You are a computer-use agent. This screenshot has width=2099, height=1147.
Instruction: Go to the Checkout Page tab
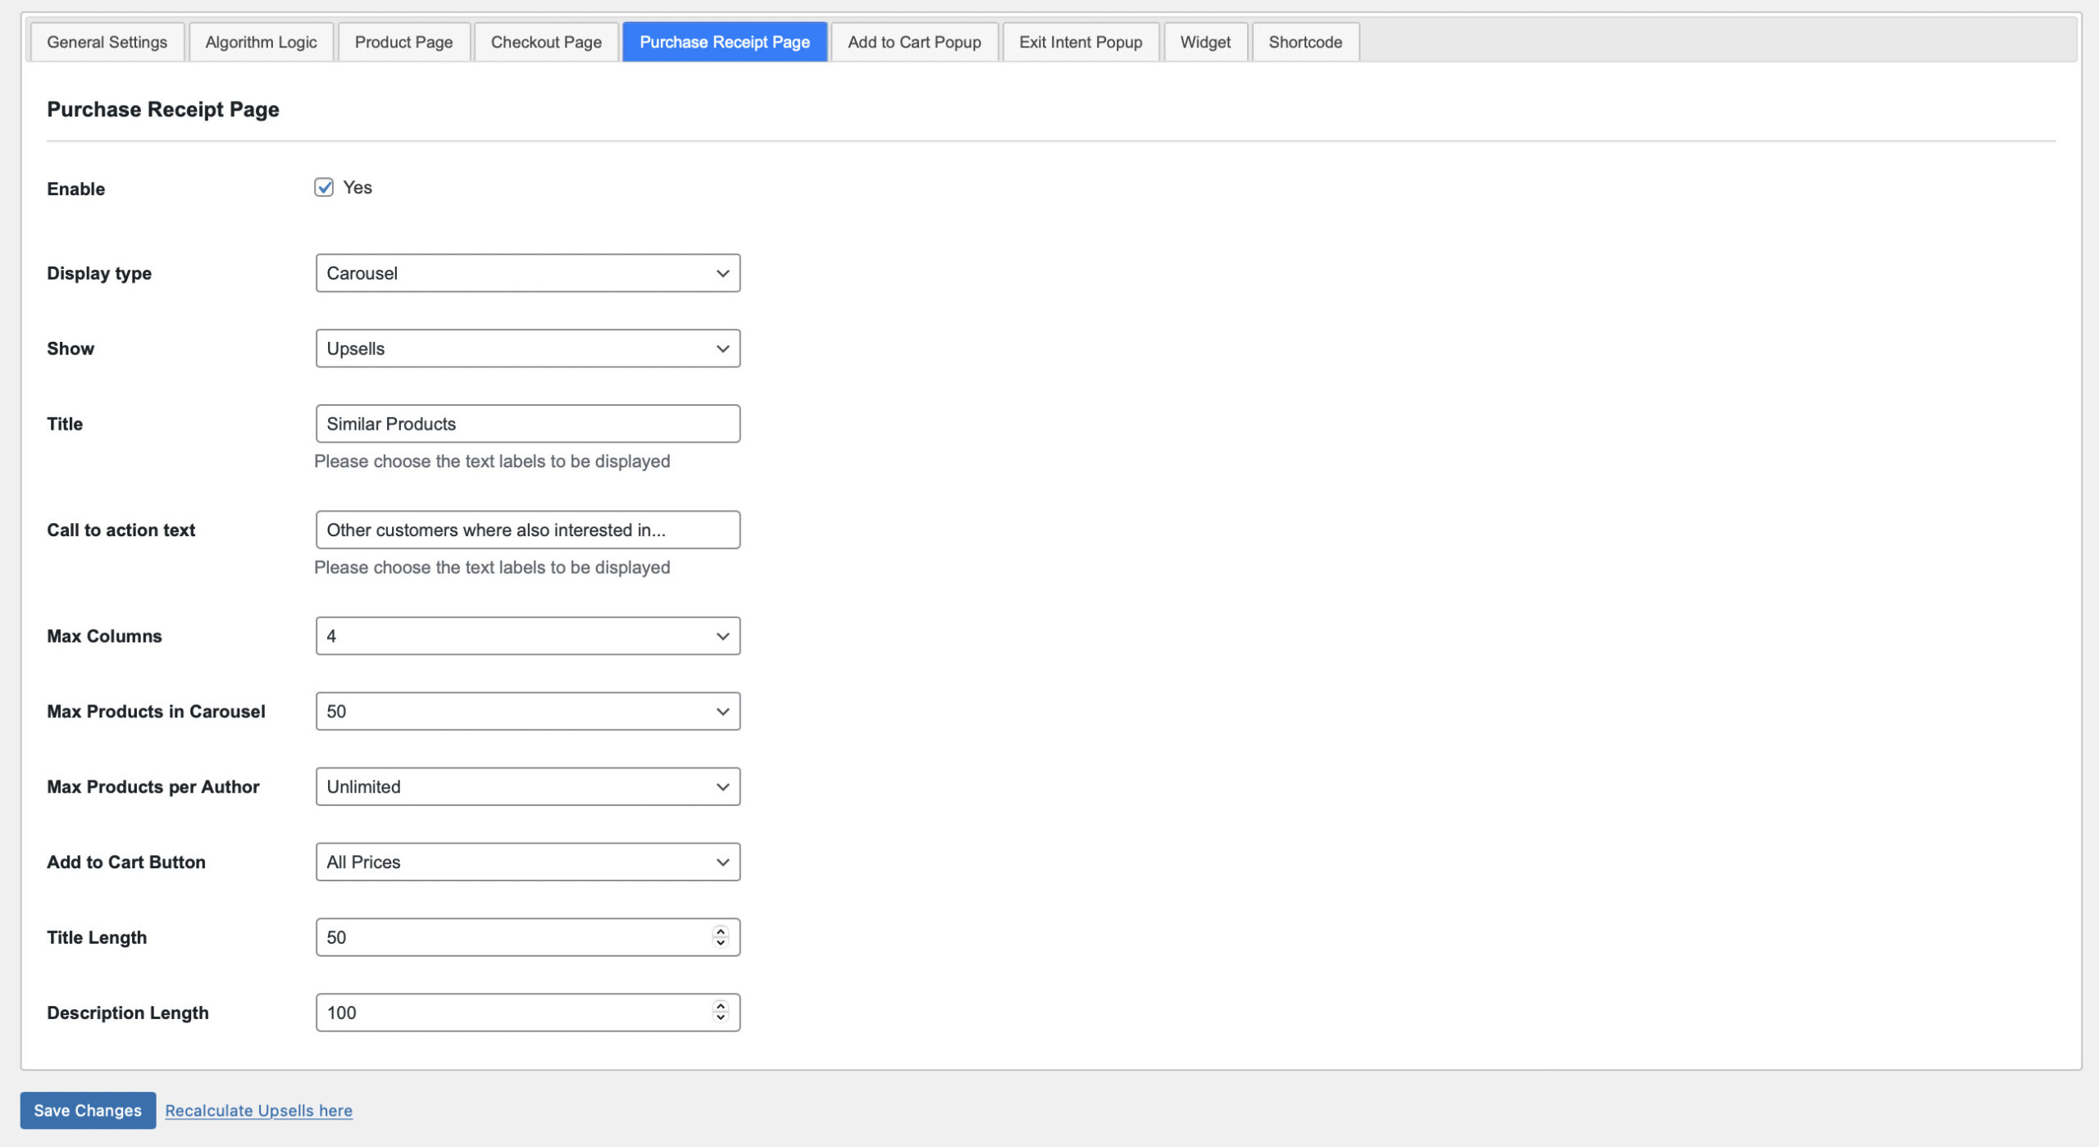[546, 42]
